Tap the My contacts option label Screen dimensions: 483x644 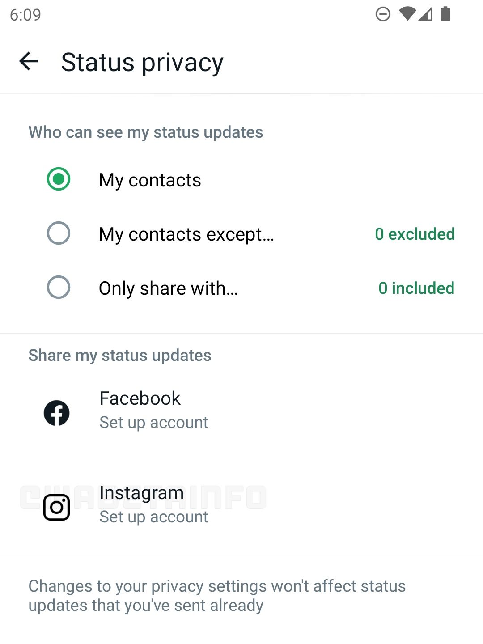(150, 180)
